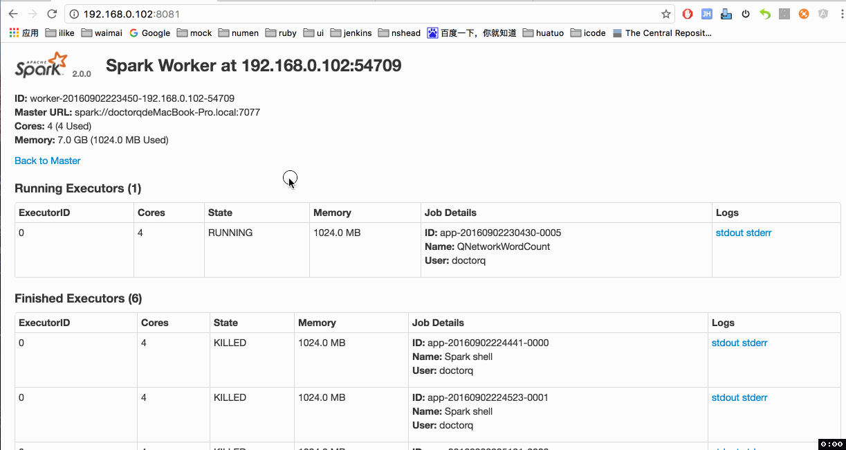
Task: Open the numen bookmark folder
Action: (239, 33)
